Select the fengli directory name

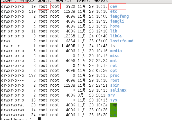(x=117, y=21)
